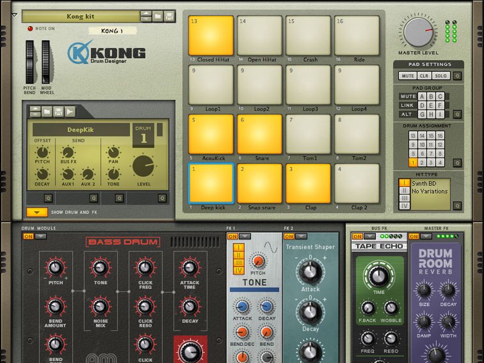Open the kit patch browser folder icon
Viewport: 484px width, 363px height.
158,16
